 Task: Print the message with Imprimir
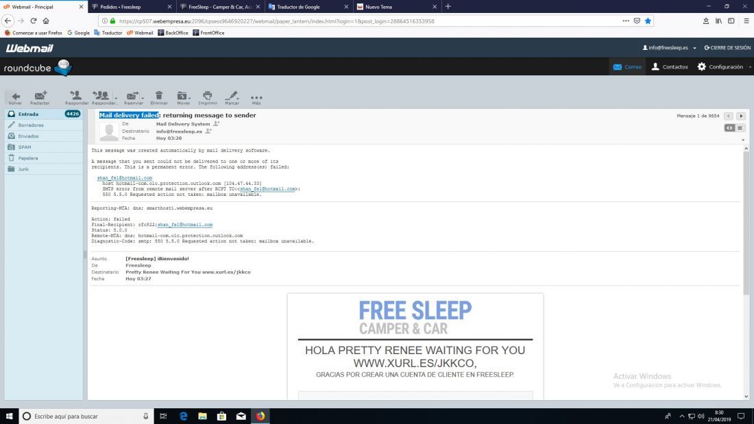click(x=207, y=98)
